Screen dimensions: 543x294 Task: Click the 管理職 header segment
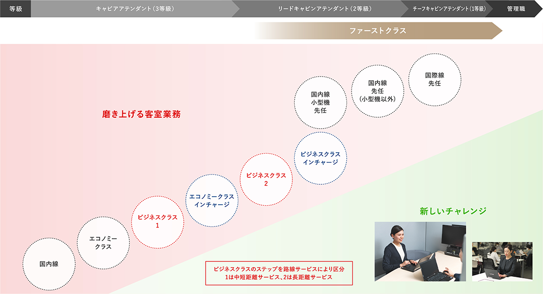tap(516, 9)
